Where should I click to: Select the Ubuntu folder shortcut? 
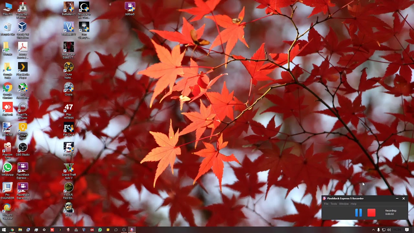pyautogui.click(x=7, y=49)
